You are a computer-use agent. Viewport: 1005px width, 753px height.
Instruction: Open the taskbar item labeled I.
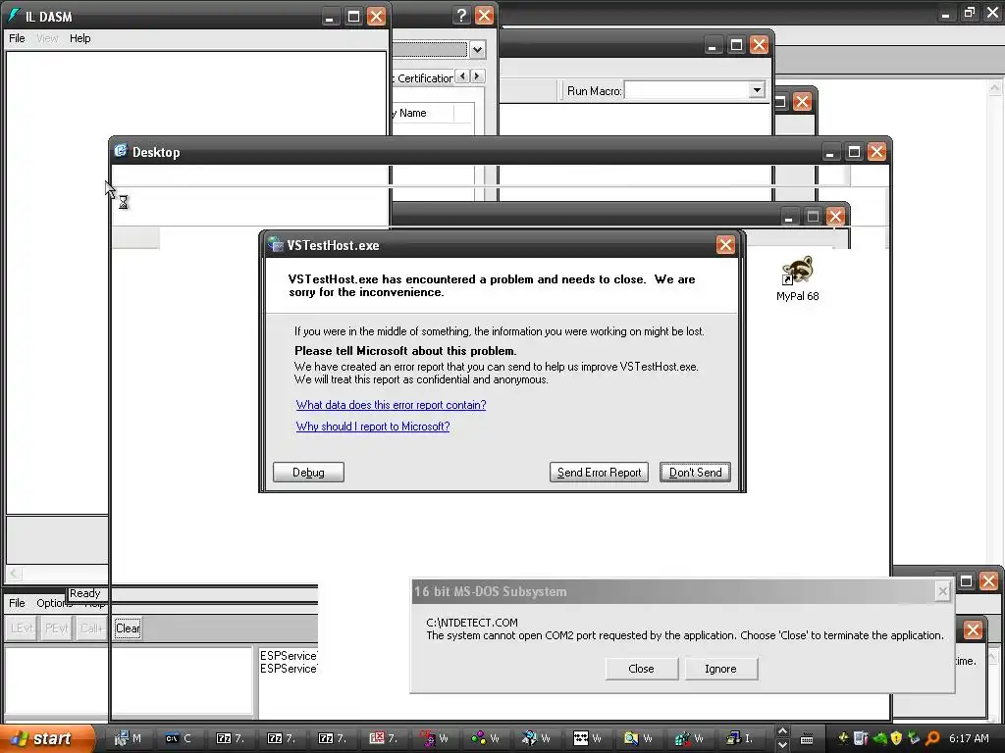point(740,738)
